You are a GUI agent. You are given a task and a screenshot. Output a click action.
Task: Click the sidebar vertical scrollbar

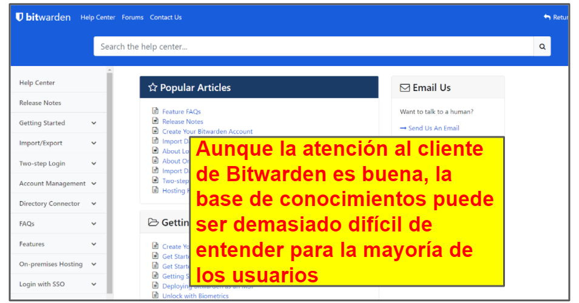tap(109, 183)
